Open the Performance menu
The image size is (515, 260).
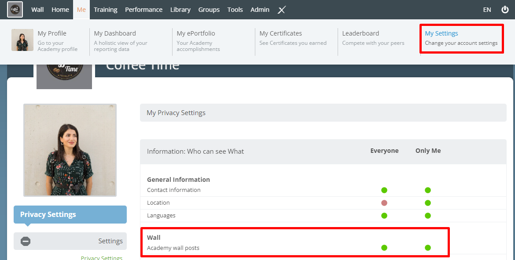click(143, 10)
